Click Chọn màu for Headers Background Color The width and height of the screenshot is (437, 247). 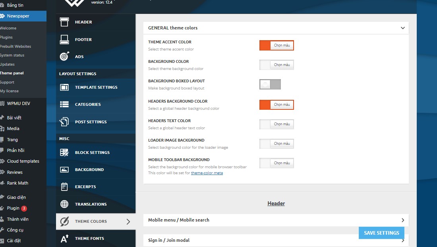[282, 105]
